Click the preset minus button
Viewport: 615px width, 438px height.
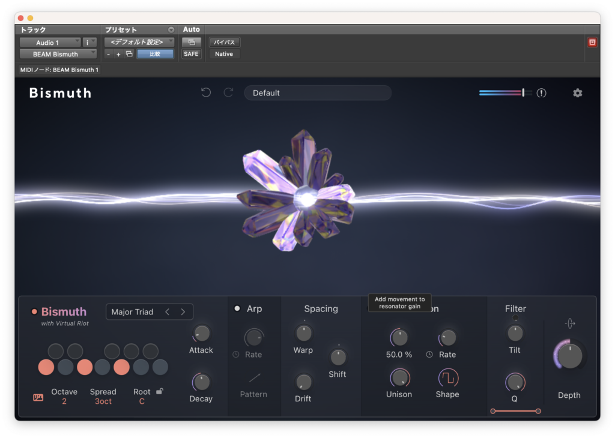(x=109, y=54)
